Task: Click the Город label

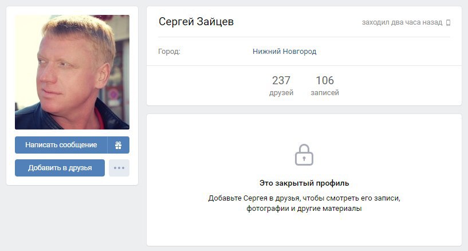Action: [169, 52]
